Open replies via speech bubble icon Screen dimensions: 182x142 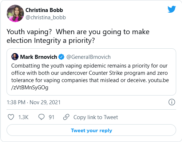[41, 117]
